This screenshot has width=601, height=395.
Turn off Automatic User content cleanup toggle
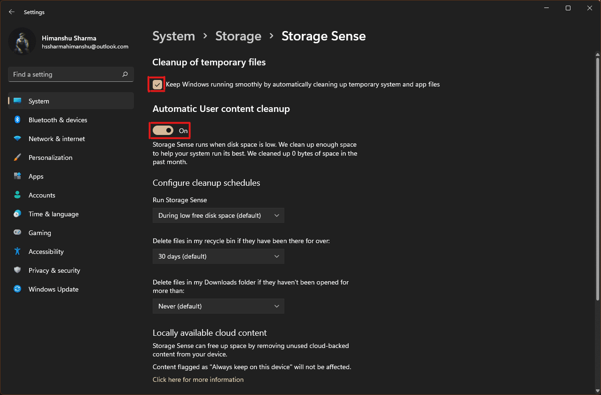point(163,131)
